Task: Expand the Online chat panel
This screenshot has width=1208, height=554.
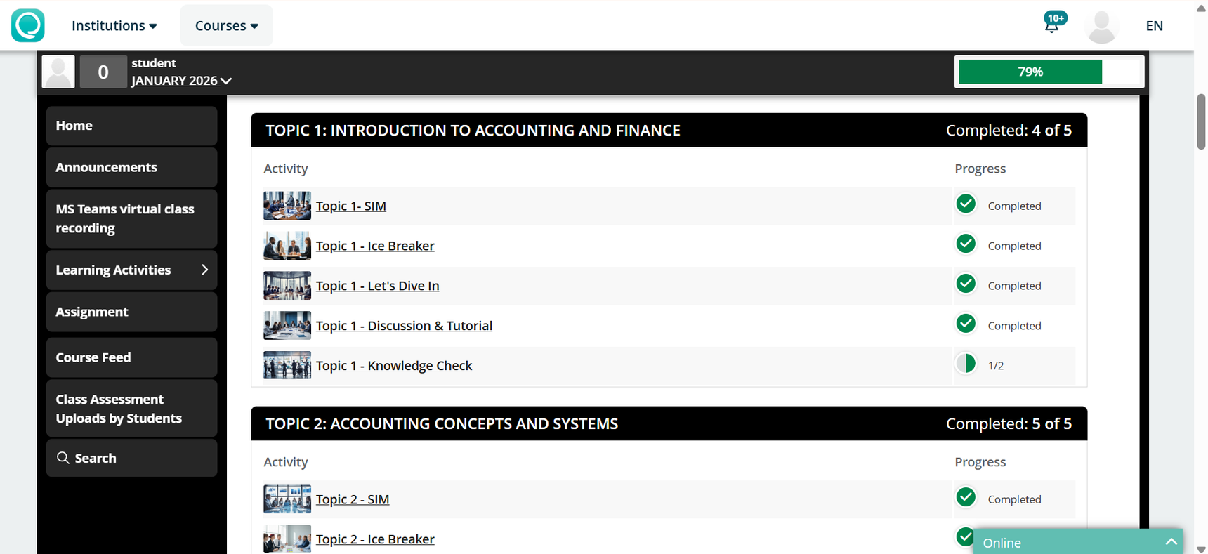Action: 1170,542
